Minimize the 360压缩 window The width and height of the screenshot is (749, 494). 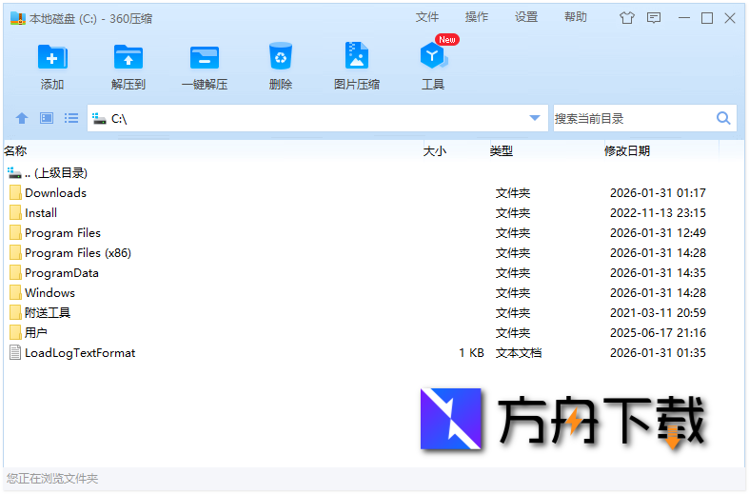tap(684, 18)
